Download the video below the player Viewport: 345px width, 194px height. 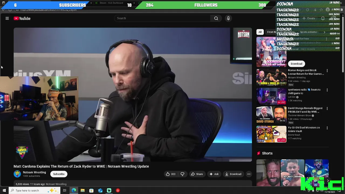pos(233,174)
